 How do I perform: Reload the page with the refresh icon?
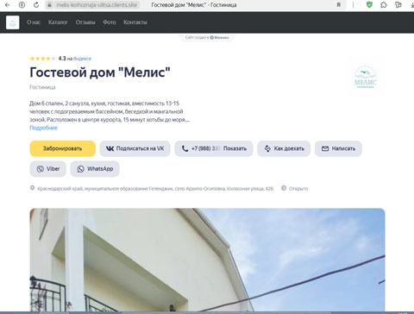[36, 5]
